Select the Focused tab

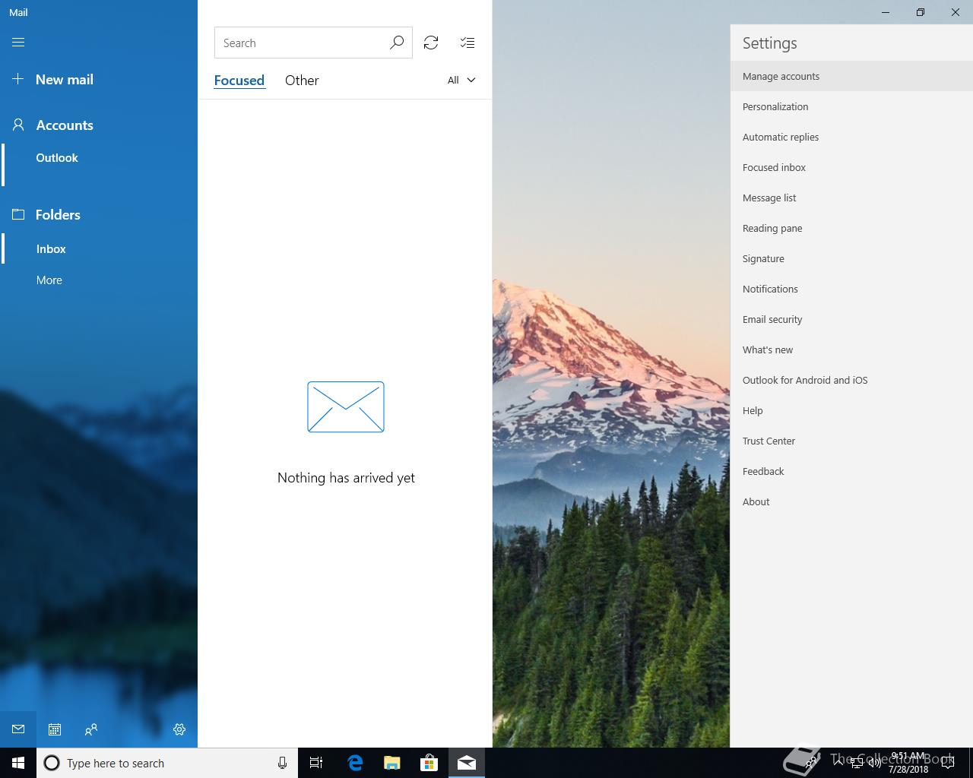pyautogui.click(x=239, y=80)
